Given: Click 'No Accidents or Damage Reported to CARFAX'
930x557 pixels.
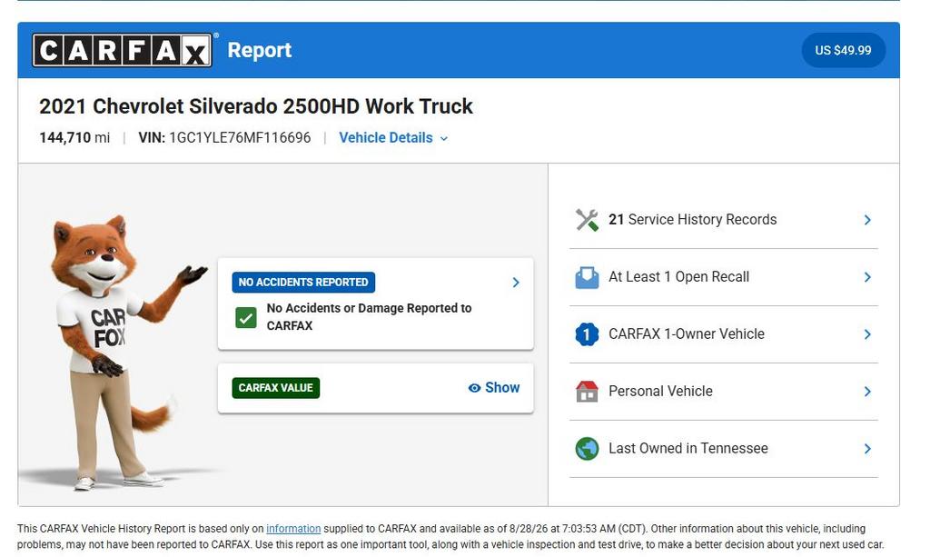Looking at the screenshot, I should tap(369, 317).
